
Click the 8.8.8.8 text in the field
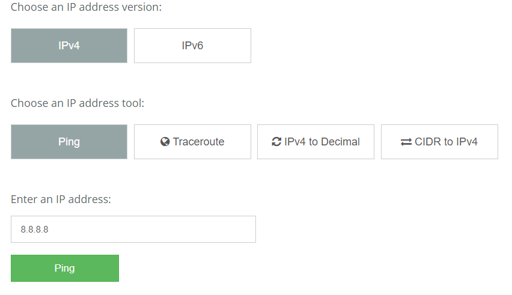(x=34, y=229)
